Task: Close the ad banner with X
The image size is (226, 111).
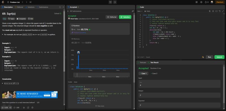Action: click(57, 92)
